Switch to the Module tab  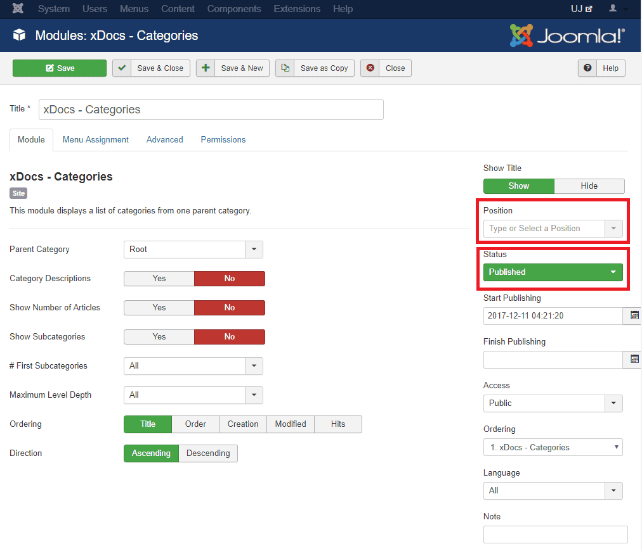tap(31, 140)
